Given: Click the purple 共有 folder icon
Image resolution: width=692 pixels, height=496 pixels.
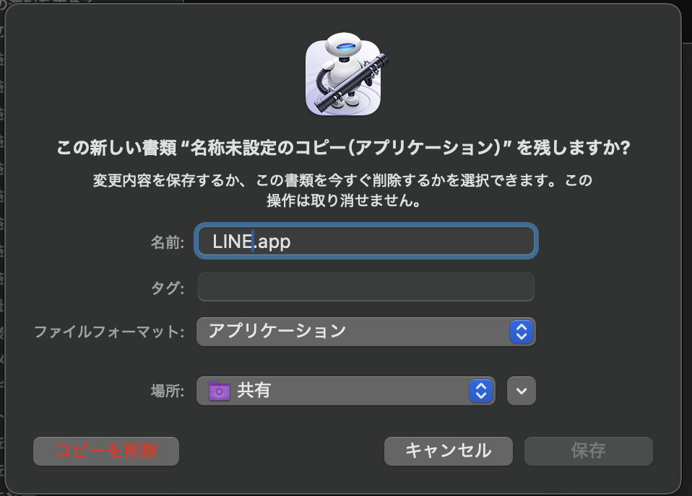Looking at the screenshot, I should (220, 391).
